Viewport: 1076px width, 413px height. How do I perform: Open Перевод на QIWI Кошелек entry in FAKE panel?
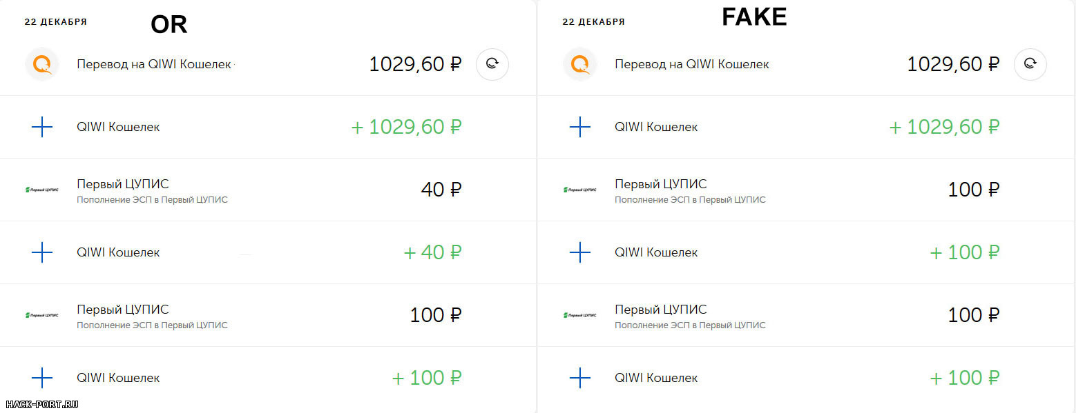point(692,64)
